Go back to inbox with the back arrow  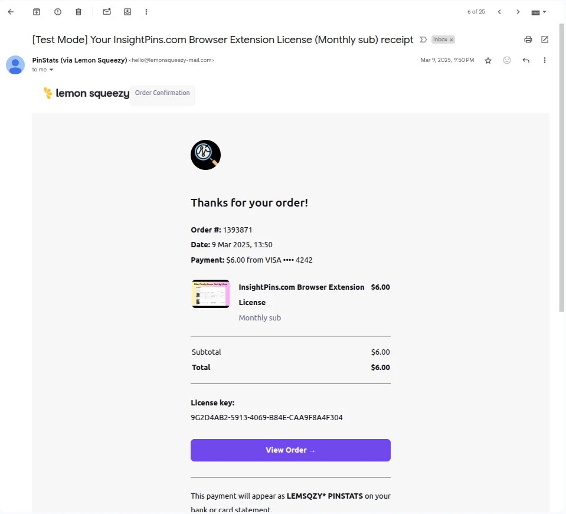coord(11,12)
